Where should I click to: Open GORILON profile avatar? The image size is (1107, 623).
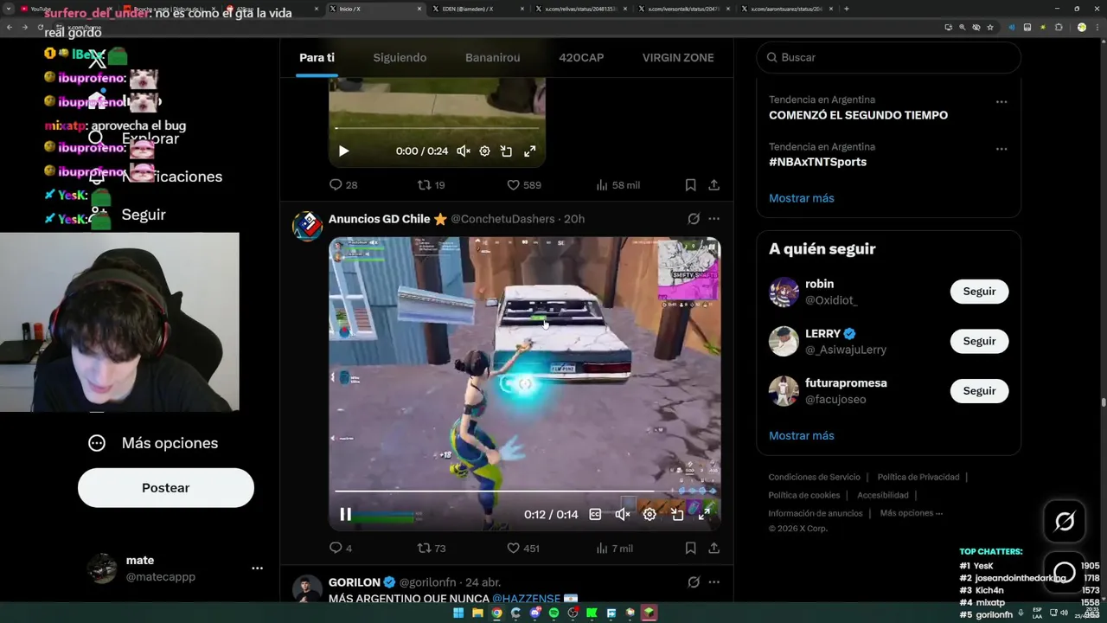[x=307, y=589]
